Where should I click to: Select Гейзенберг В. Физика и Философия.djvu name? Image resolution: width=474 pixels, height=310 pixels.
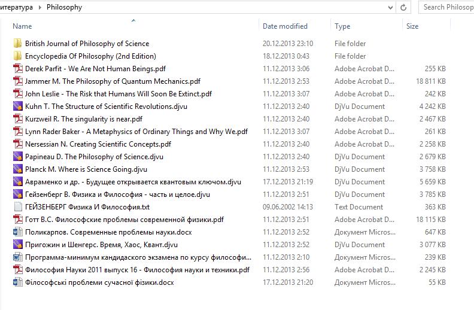click(117, 194)
